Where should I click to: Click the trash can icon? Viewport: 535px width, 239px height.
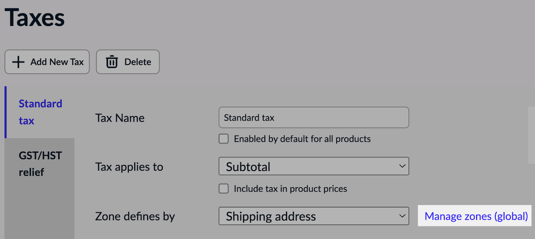[x=112, y=62]
